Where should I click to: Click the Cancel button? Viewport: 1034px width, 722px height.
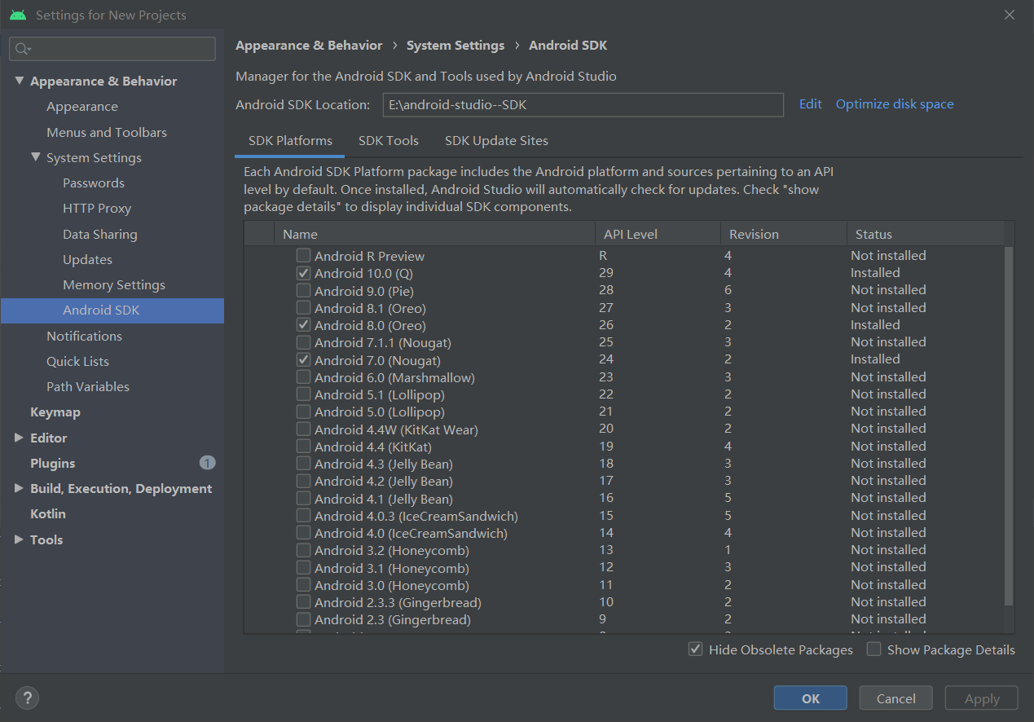coord(896,698)
